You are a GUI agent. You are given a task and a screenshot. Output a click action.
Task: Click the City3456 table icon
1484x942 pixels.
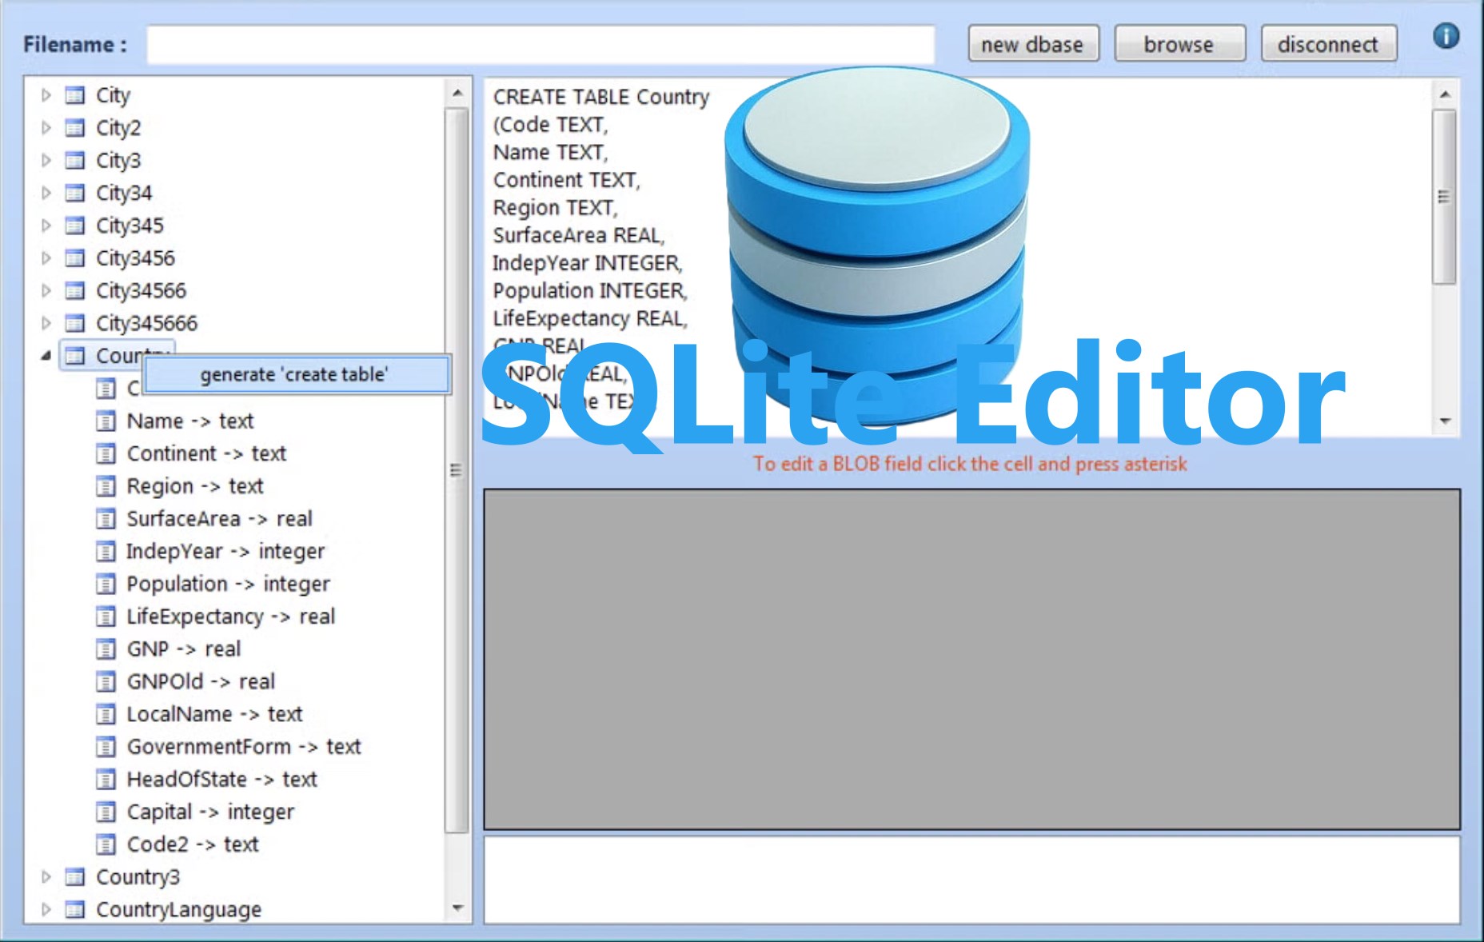[74, 258]
